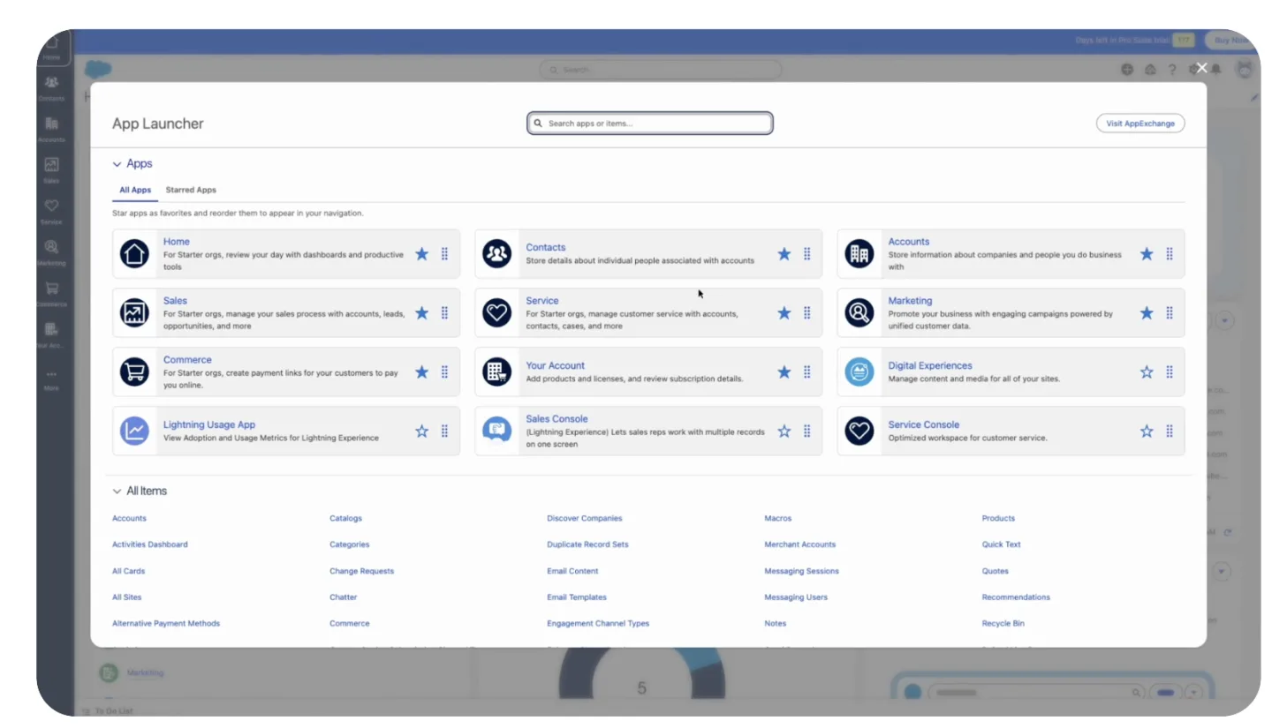Focus the Search apps or items field
Image resolution: width=1272 pixels, height=728 pixels.
pyautogui.click(x=650, y=124)
